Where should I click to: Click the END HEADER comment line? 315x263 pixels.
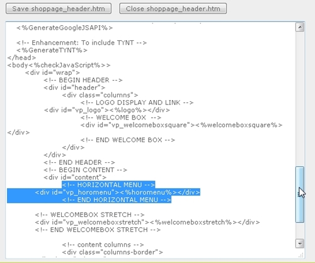tap(79, 162)
